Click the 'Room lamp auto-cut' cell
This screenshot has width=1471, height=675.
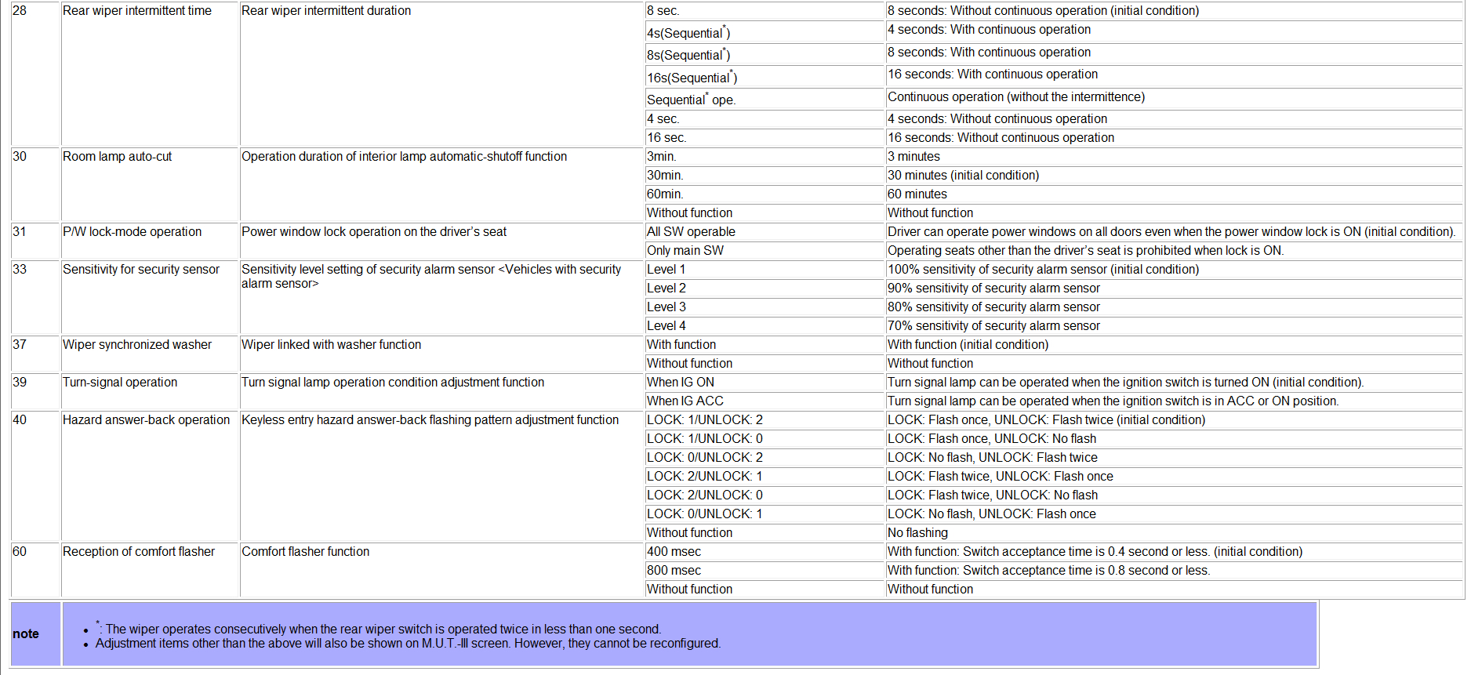150,185
